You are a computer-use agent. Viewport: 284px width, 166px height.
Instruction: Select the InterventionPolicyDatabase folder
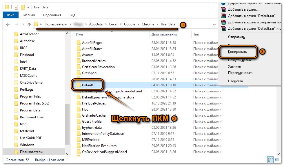(103, 133)
